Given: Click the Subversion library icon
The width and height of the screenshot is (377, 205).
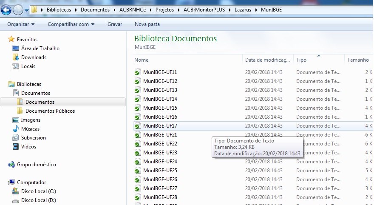Looking at the screenshot, I should (16, 138).
